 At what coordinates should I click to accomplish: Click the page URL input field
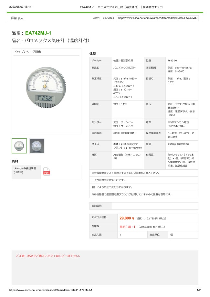(157, 18)
